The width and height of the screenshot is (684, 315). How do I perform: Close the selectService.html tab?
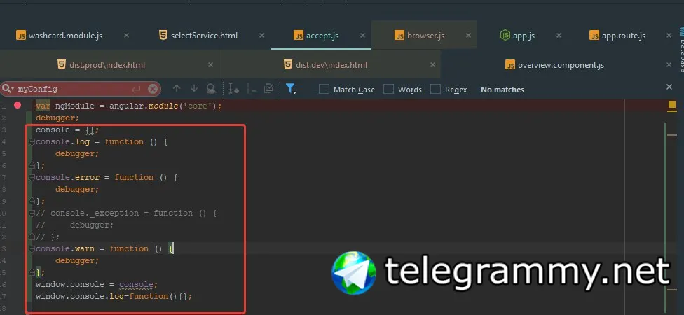coord(261,36)
